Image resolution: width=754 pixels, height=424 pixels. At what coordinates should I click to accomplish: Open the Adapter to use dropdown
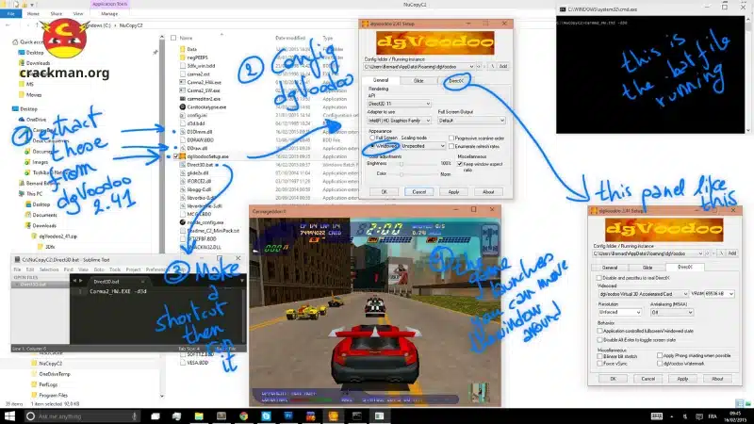pyautogui.click(x=399, y=121)
